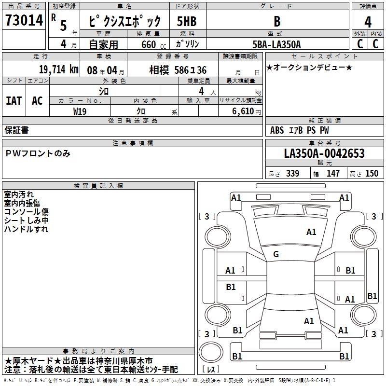
Task: Select the inspector note ハンドルすれ
Action: click(26, 229)
